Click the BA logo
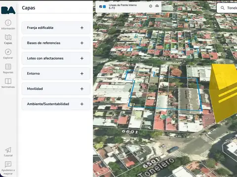 pos(8,10)
